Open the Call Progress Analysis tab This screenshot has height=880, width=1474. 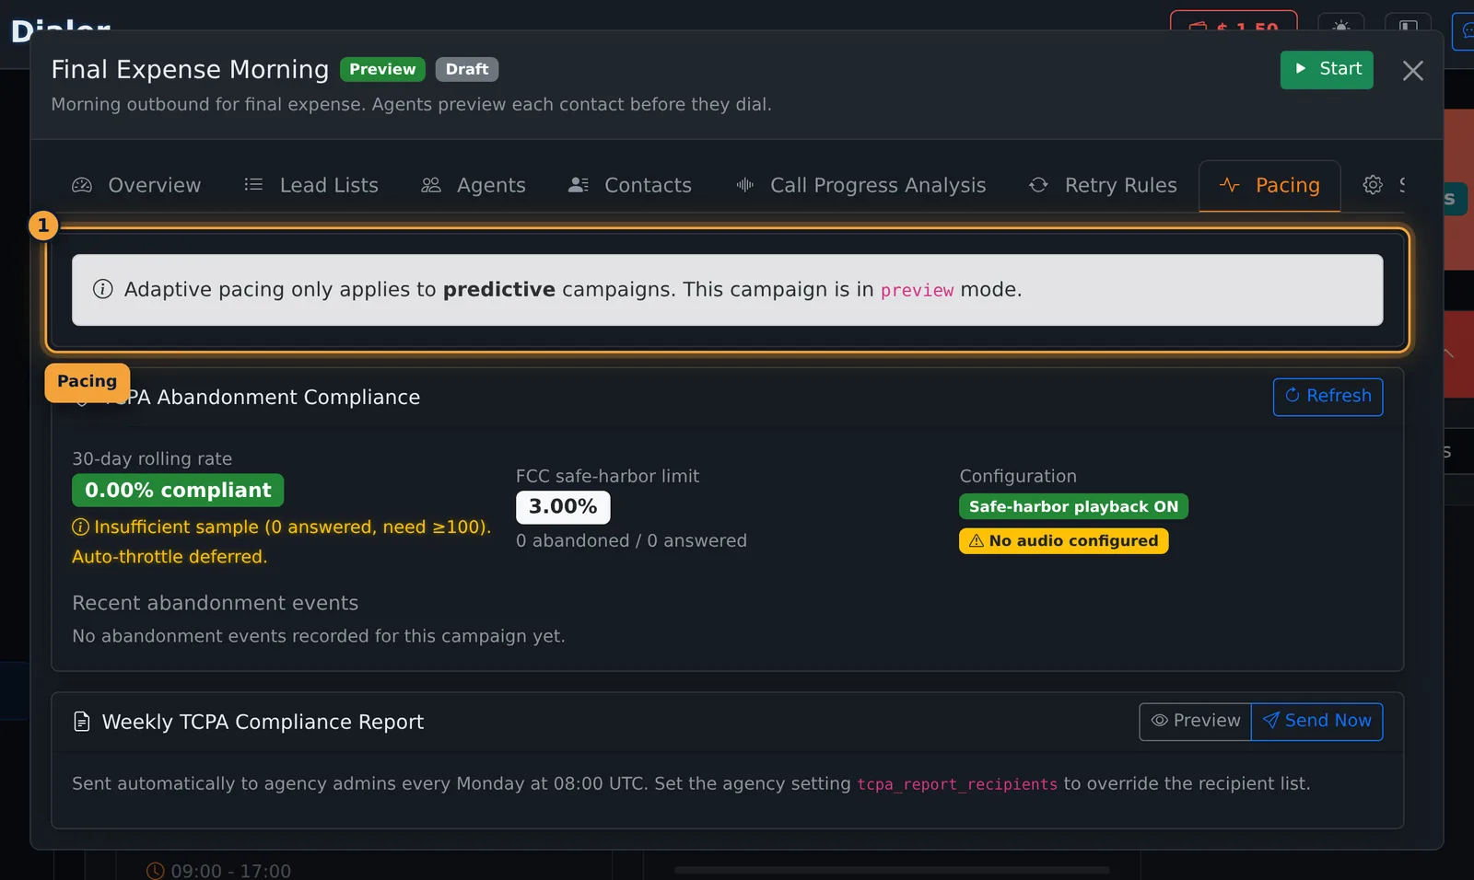tap(861, 186)
